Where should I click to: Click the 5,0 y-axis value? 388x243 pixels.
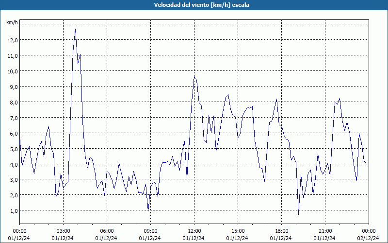point(14,149)
